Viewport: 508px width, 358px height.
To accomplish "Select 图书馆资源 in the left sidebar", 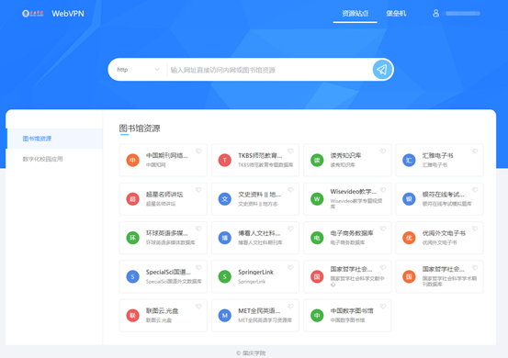I will pyautogui.click(x=54, y=139).
